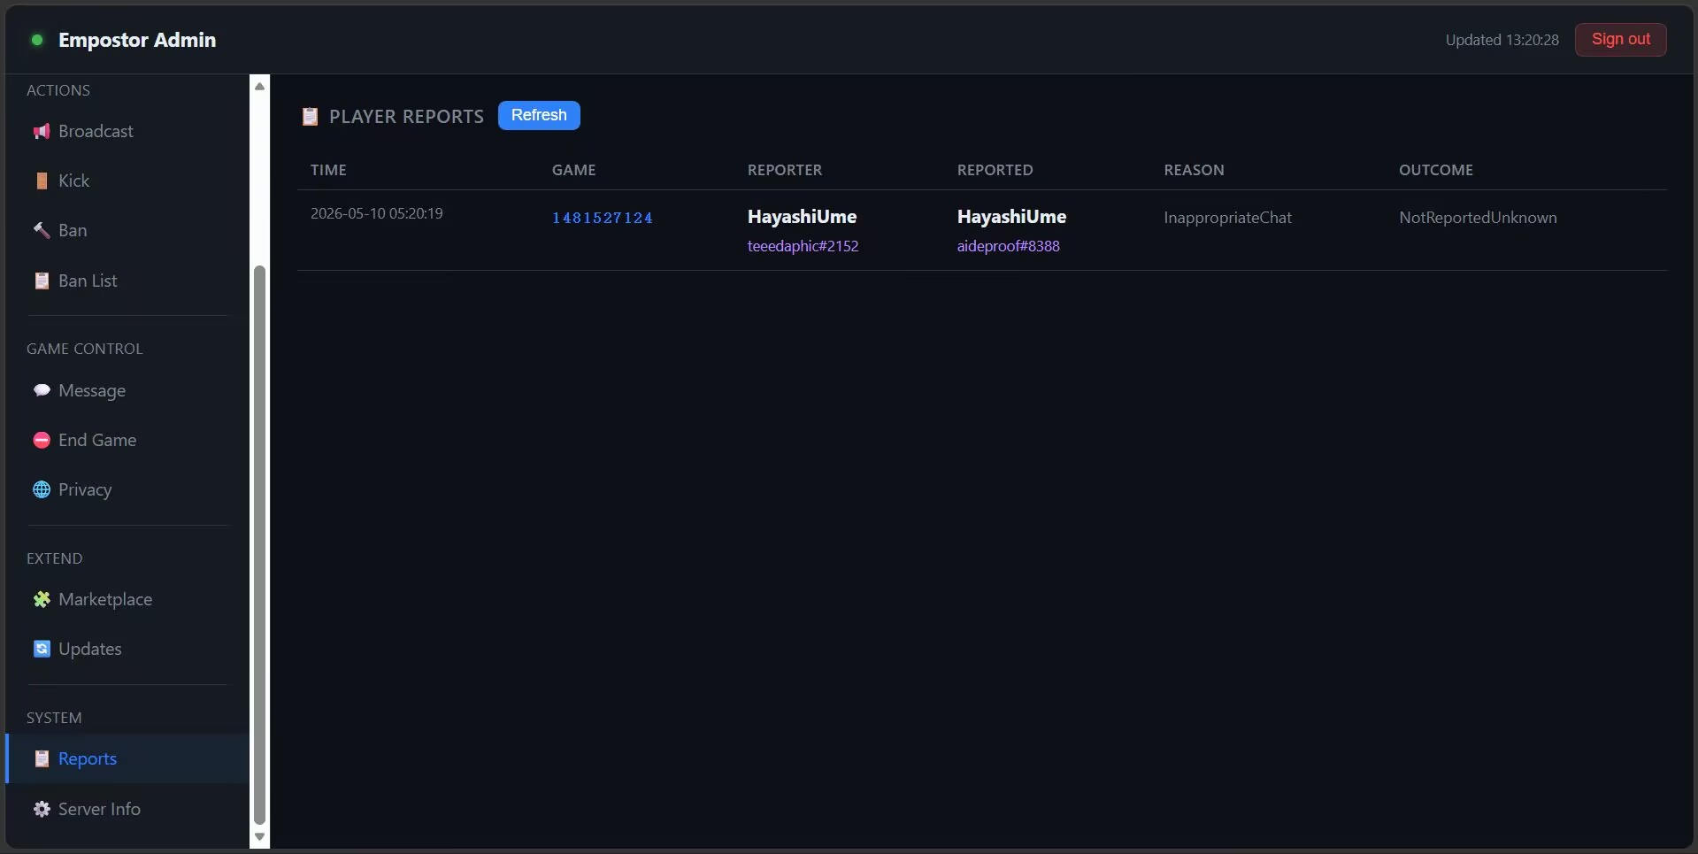Image resolution: width=1698 pixels, height=854 pixels.
Task: Click reported tag aideproof#8388
Action: [1008, 246]
